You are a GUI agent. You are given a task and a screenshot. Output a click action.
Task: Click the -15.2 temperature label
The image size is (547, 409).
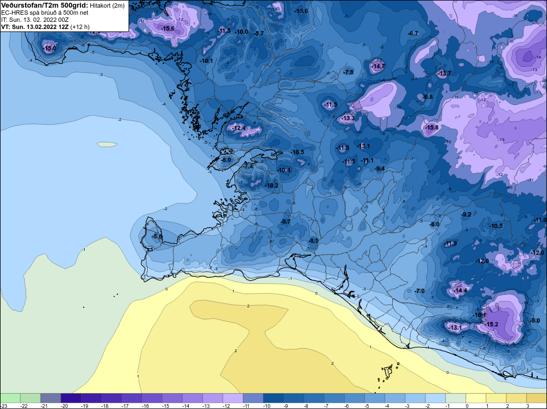coord(492,324)
